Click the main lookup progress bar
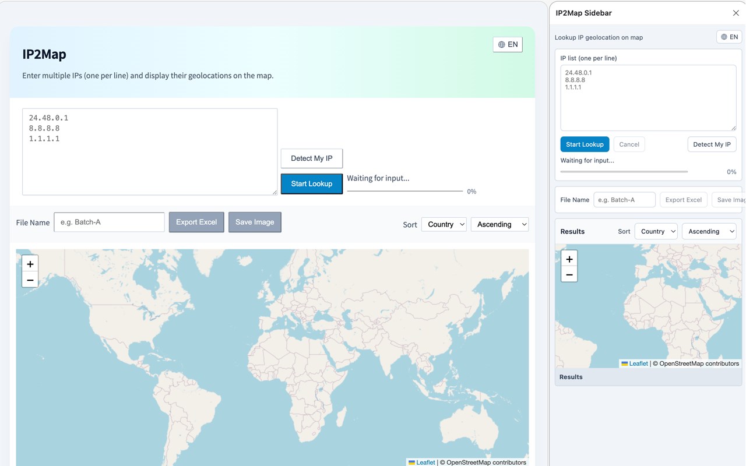 click(x=405, y=191)
